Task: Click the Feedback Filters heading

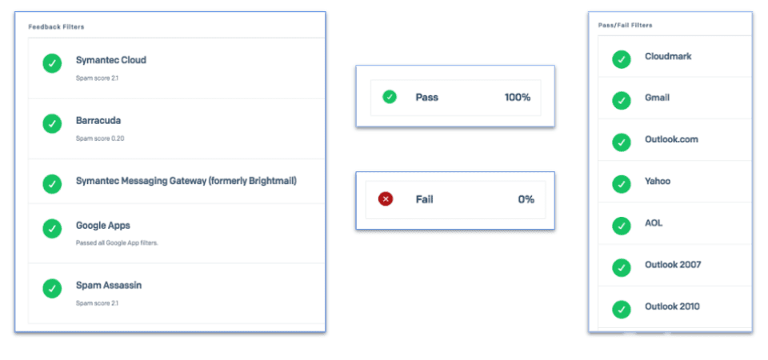Action: (56, 26)
